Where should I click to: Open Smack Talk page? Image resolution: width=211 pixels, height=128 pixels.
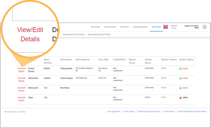pos(174,27)
